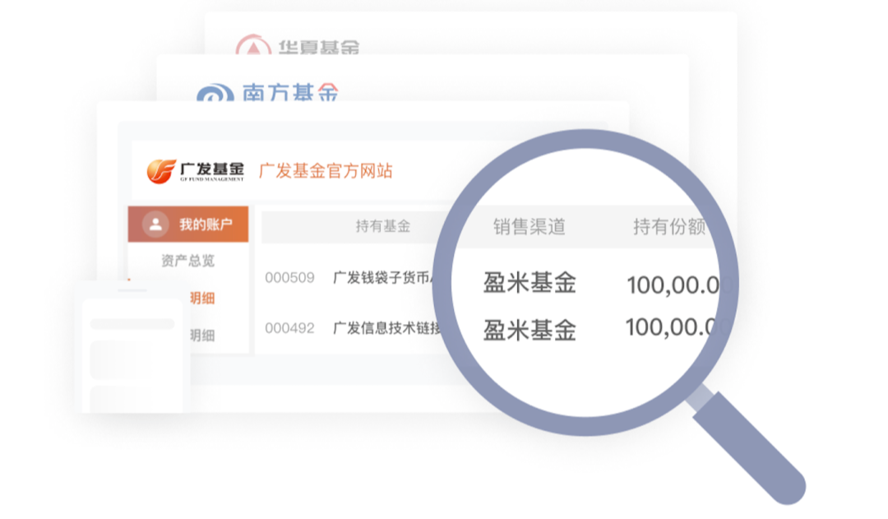Click the 华夏基金 title text
This screenshot has height=519, width=888.
pos(319,47)
